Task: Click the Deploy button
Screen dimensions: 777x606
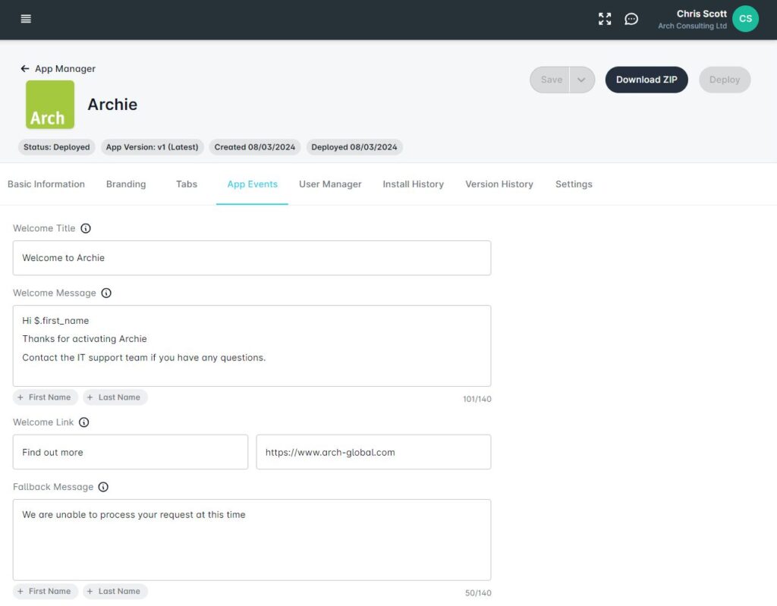Action: (x=725, y=80)
